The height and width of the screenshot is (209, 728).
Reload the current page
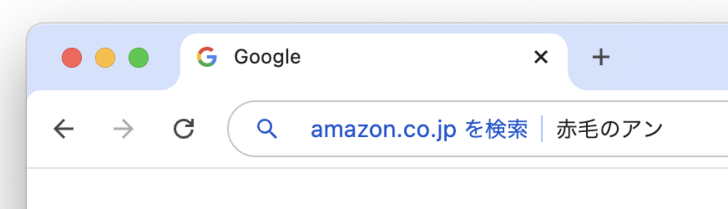coord(183,129)
